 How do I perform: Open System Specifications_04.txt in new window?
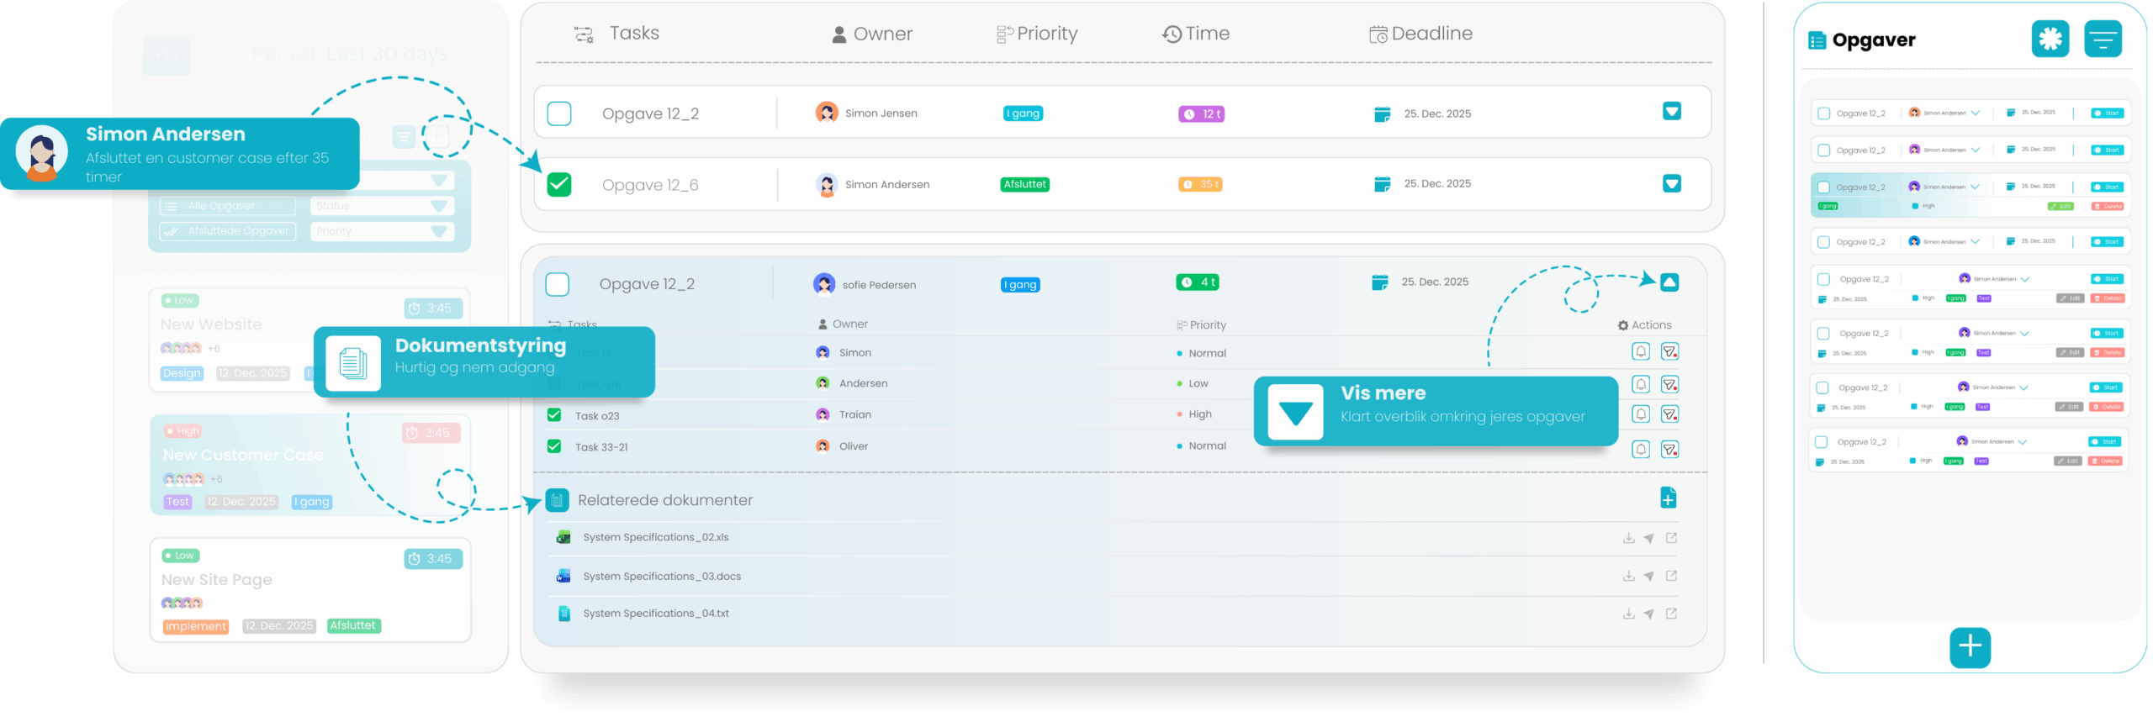coord(1671,614)
